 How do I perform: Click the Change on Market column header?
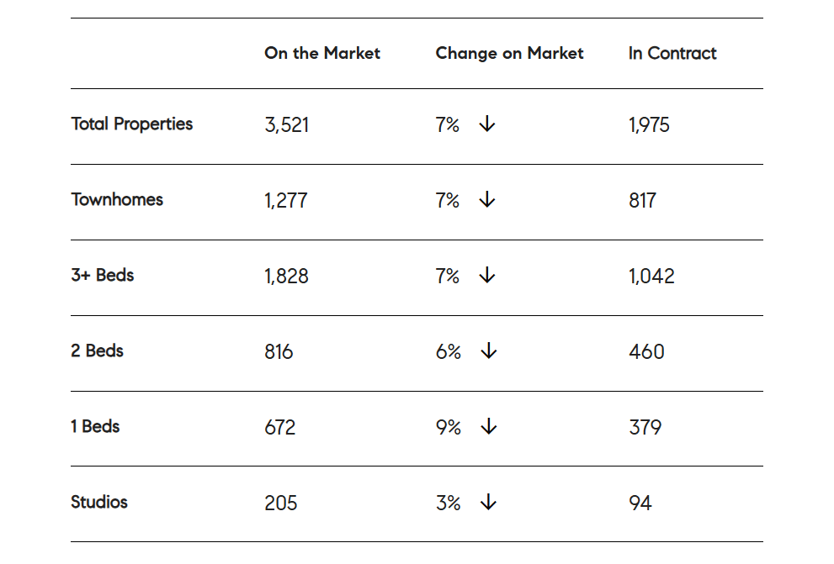[509, 53]
